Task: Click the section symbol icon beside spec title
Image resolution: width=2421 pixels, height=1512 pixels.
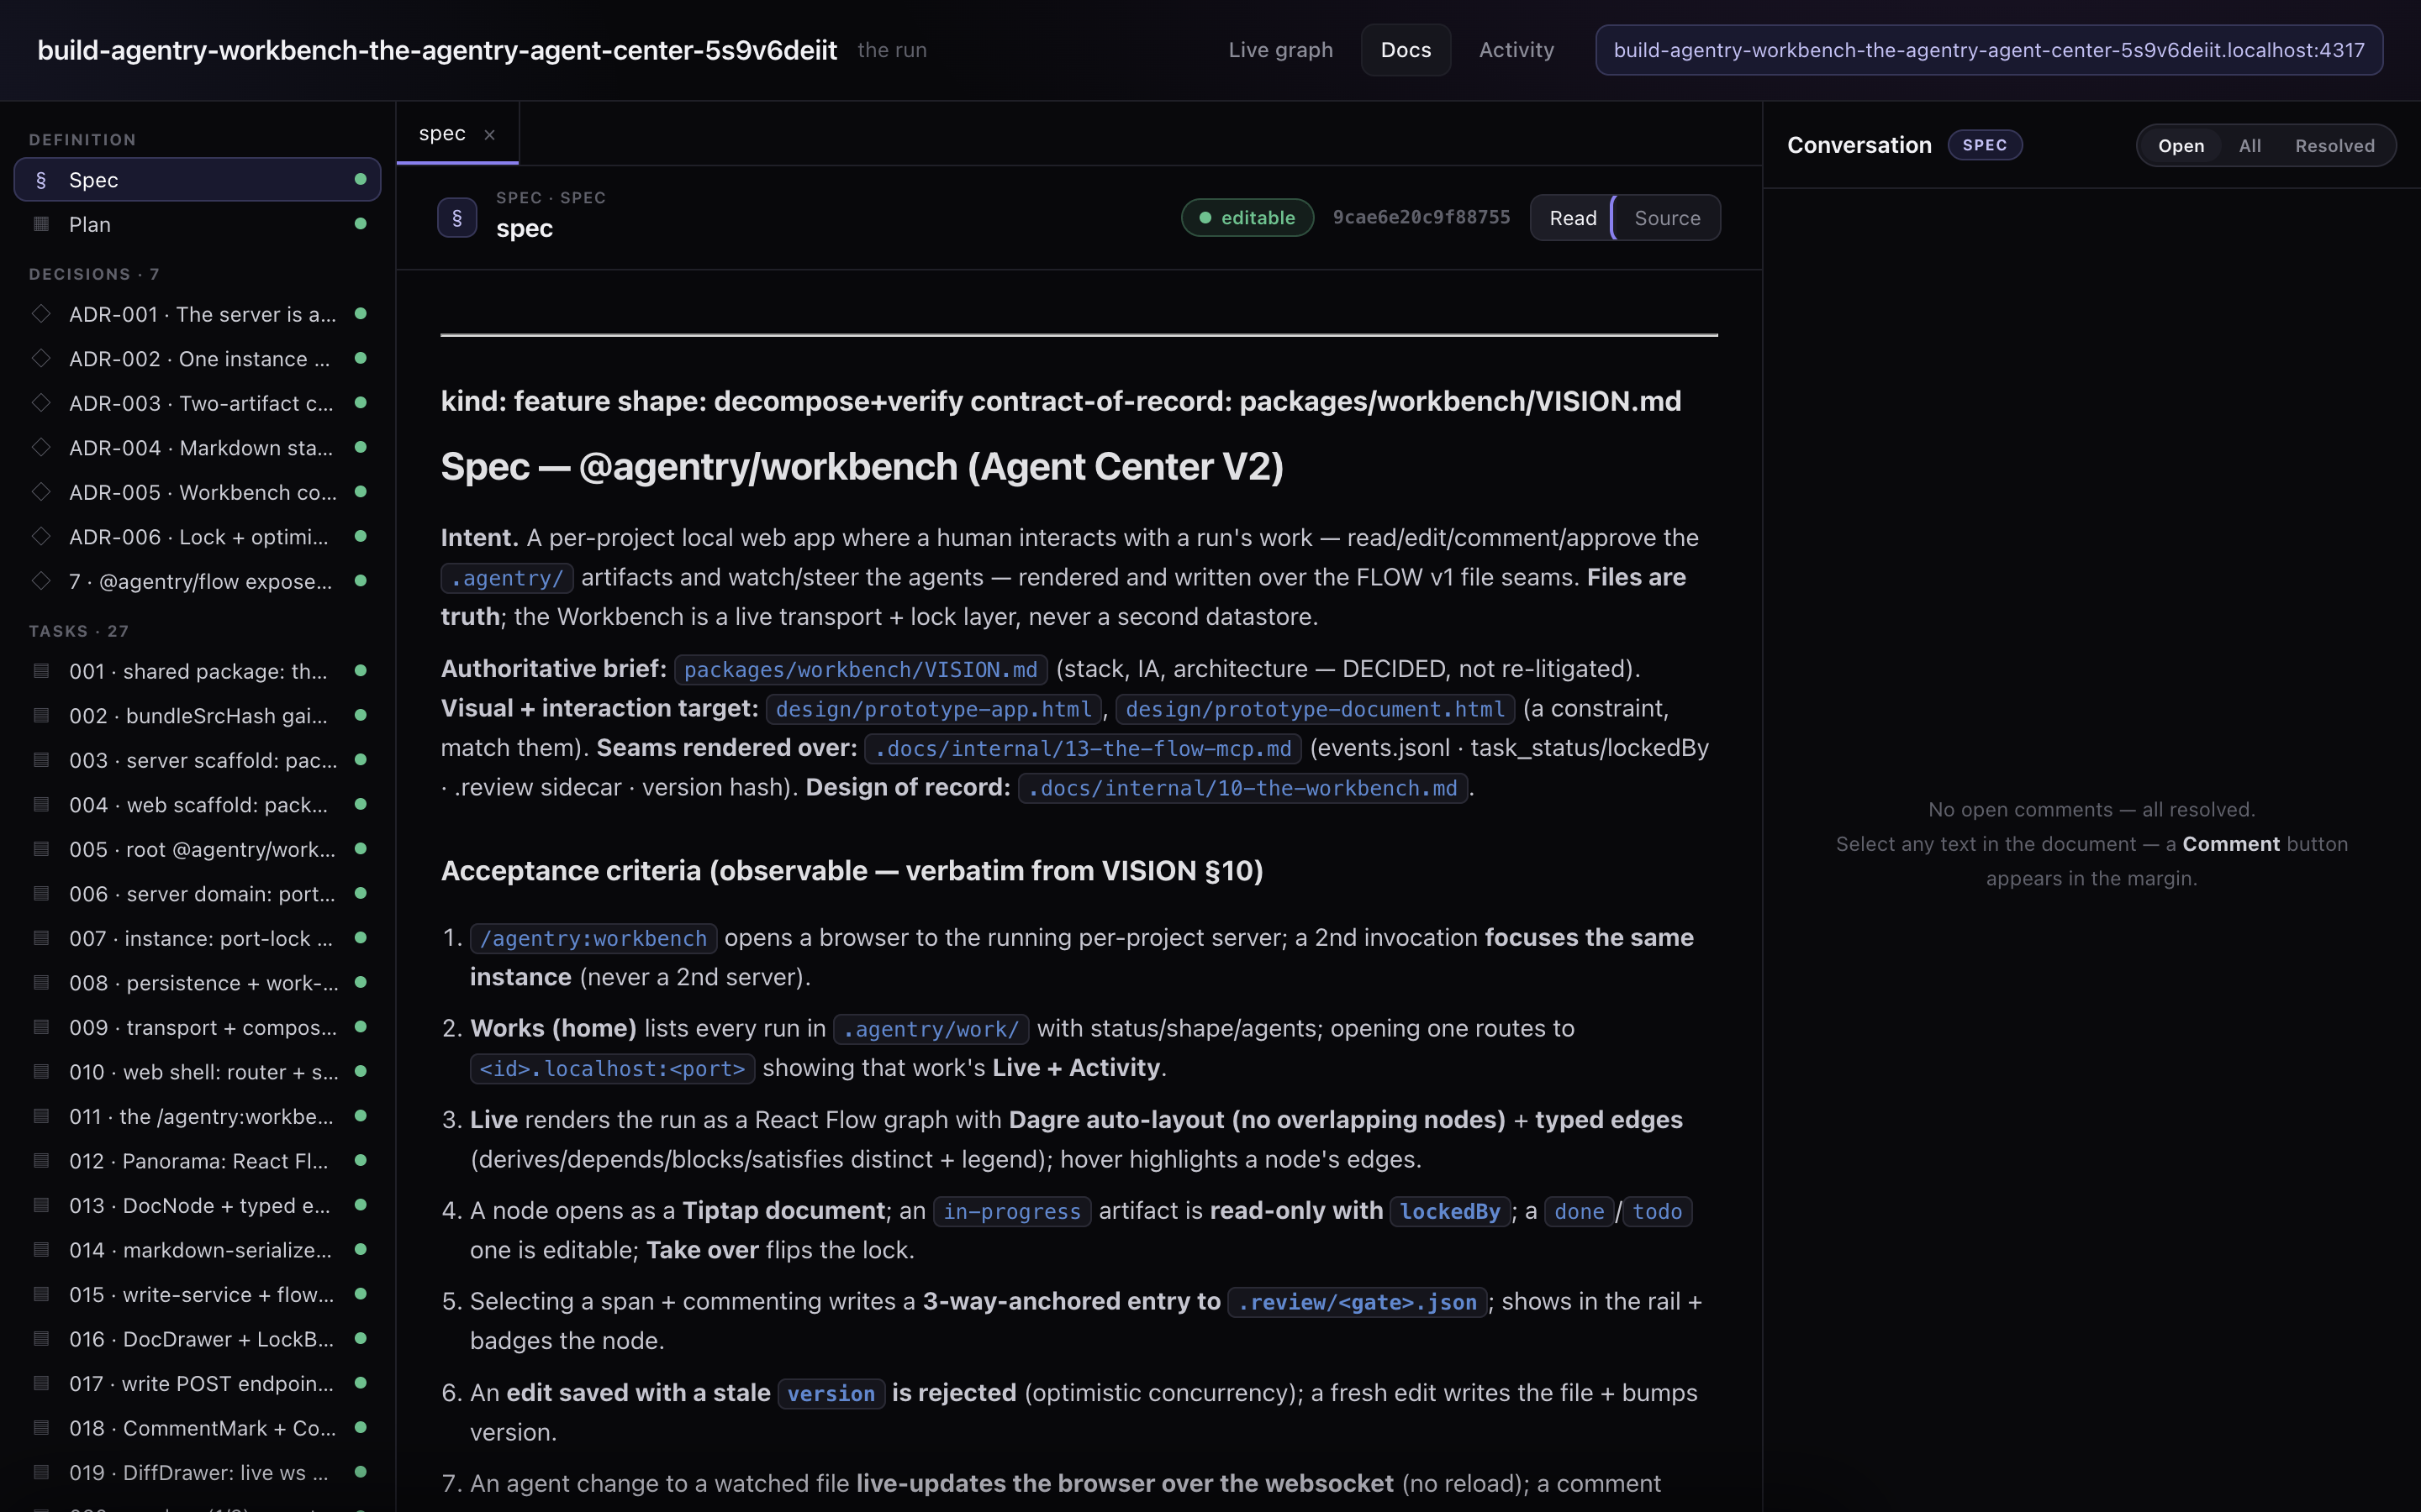Action: pos(457,218)
